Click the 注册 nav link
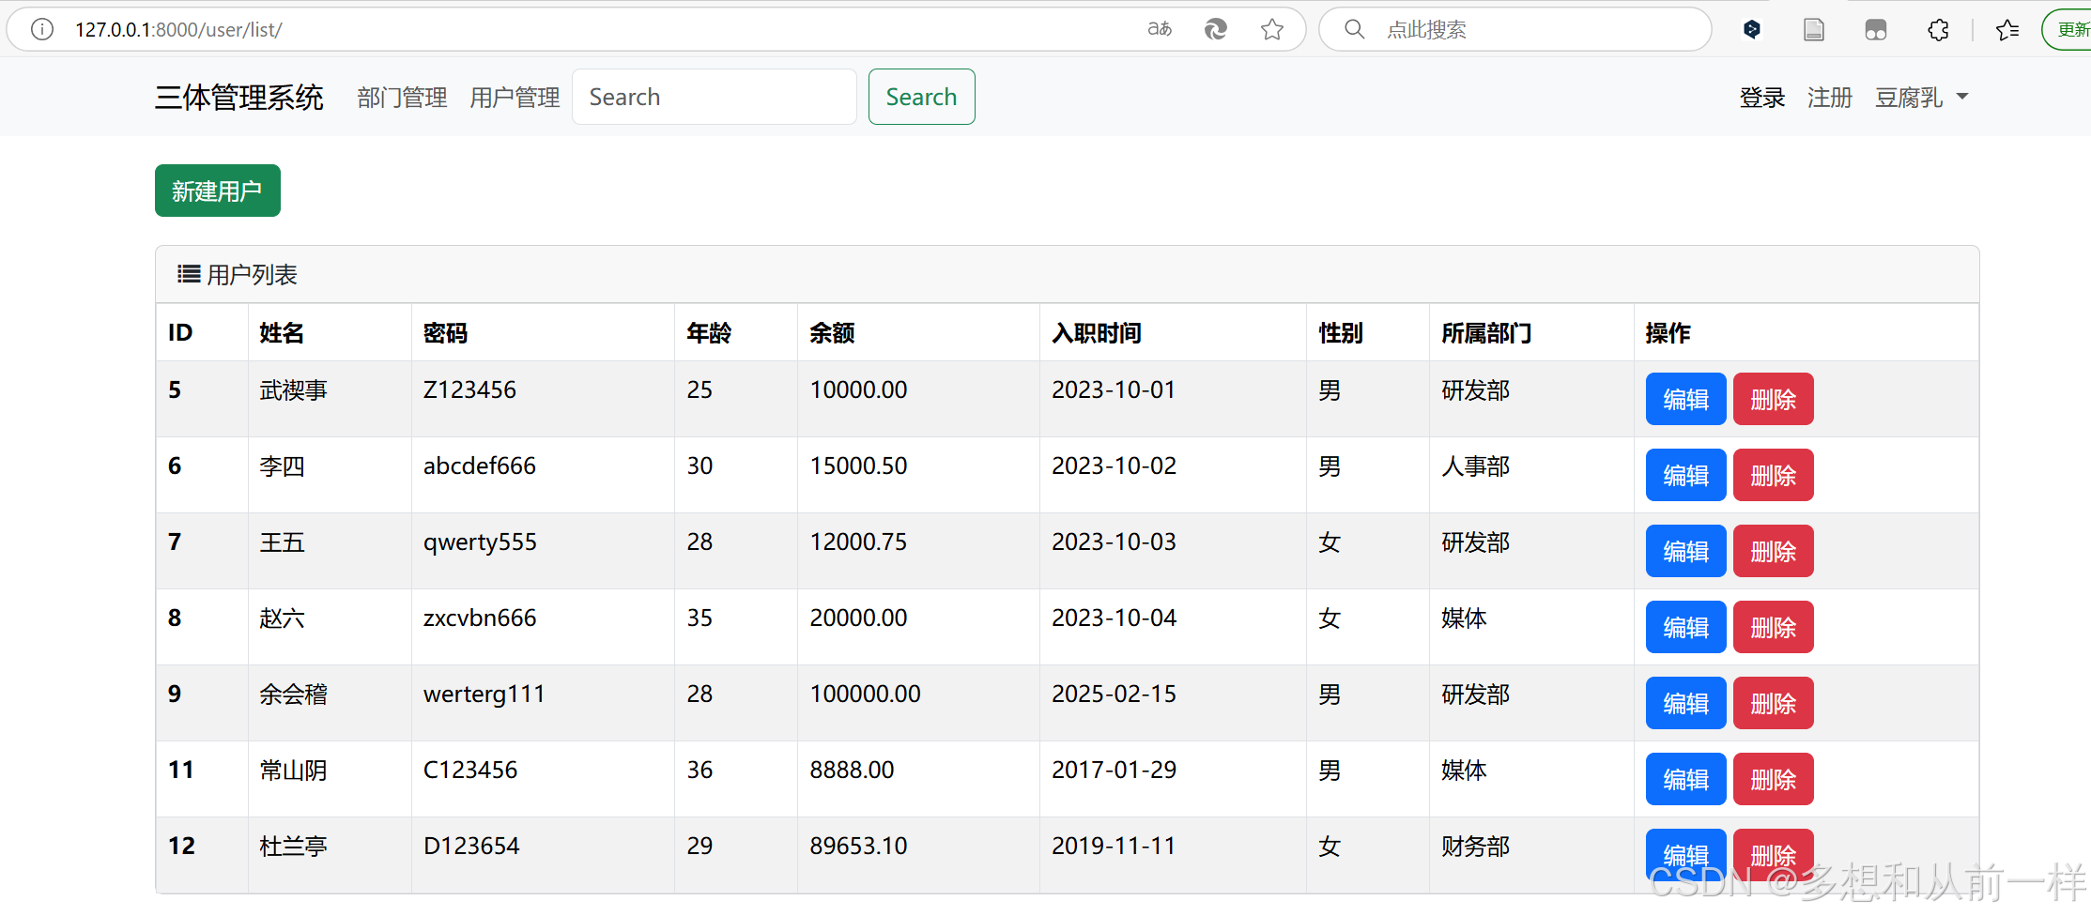This screenshot has height=916, width=2091. [1829, 97]
